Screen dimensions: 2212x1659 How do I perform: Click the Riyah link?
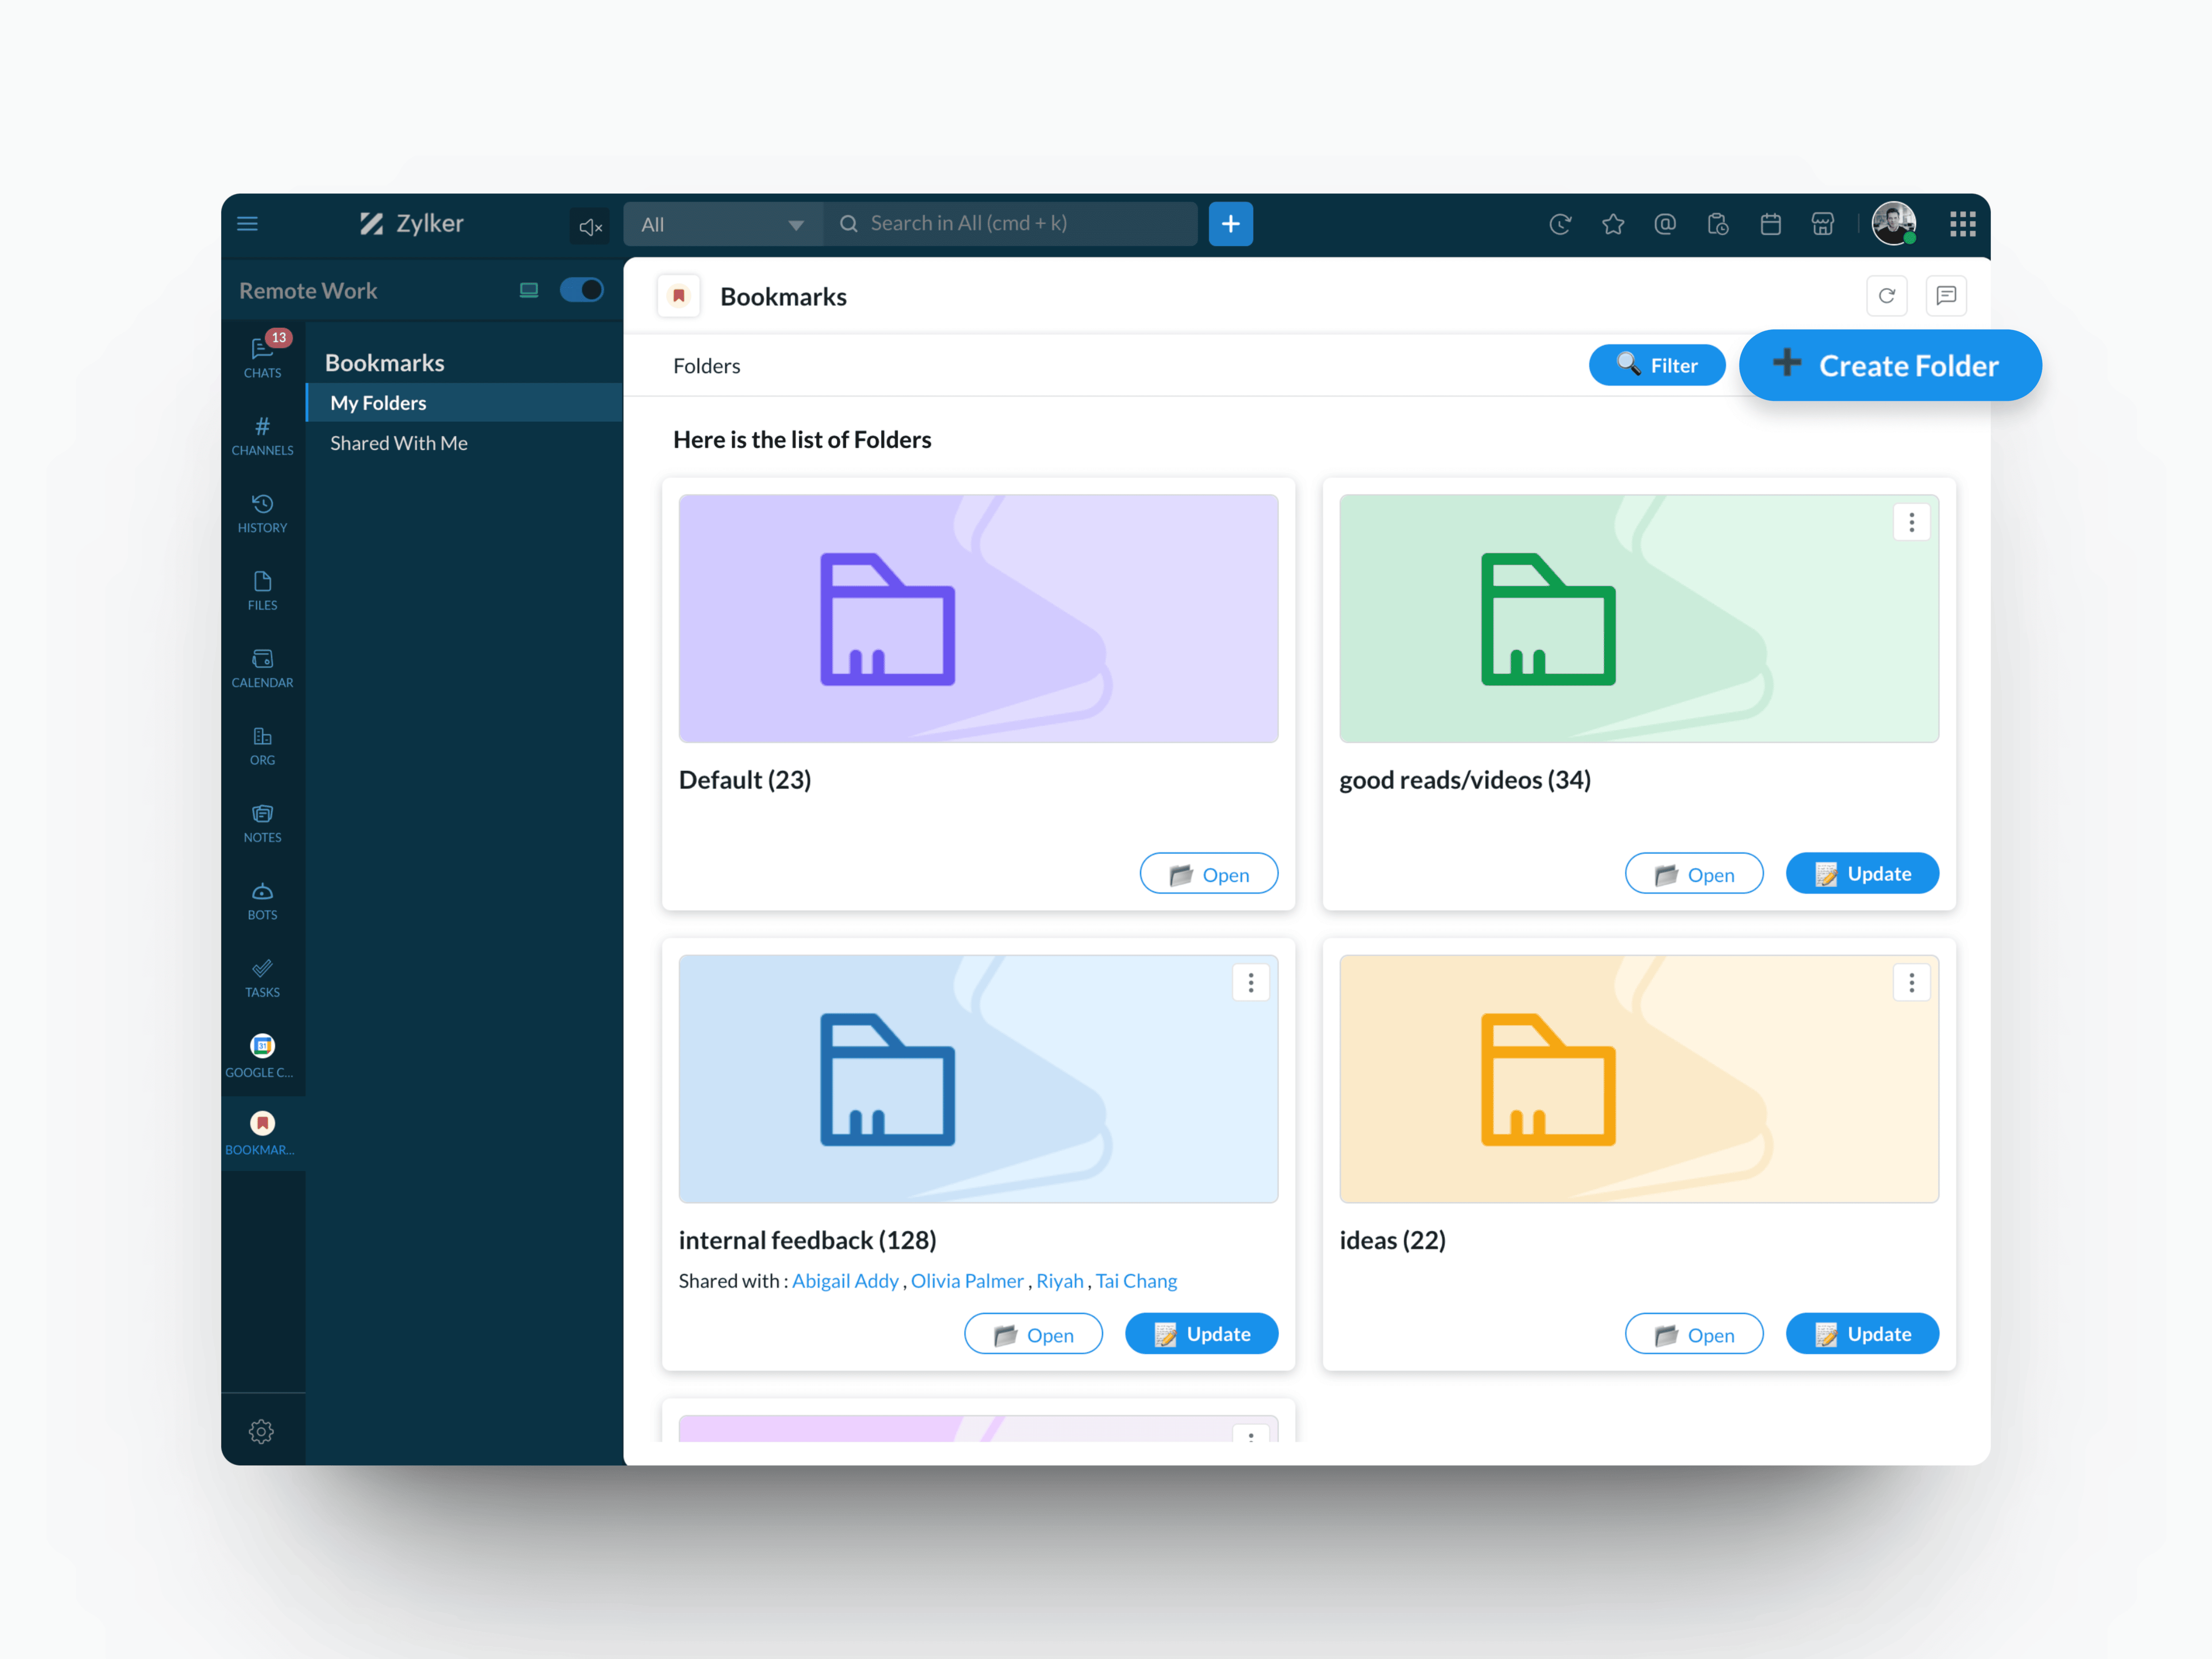1060,1281
